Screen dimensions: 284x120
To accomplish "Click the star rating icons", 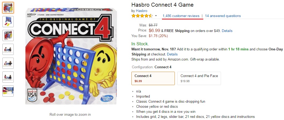I will point(142,16).
